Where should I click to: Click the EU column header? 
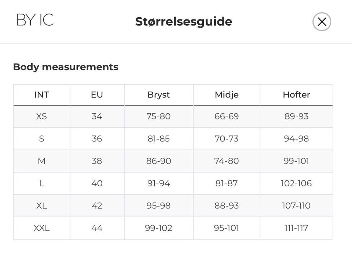[x=97, y=94]
